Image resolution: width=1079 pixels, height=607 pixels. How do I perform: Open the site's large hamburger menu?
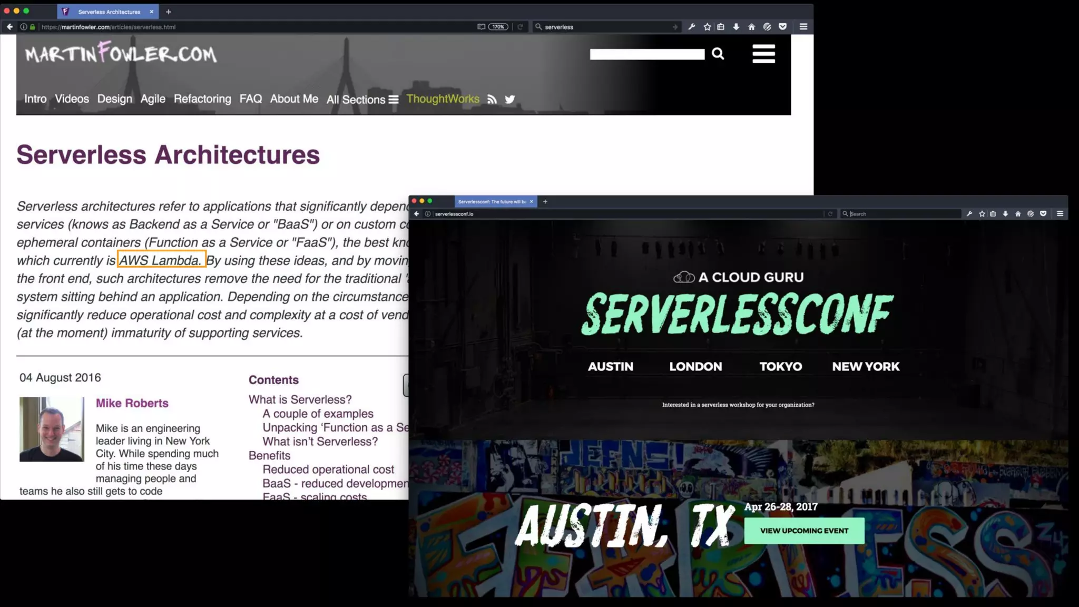[763, 54]
